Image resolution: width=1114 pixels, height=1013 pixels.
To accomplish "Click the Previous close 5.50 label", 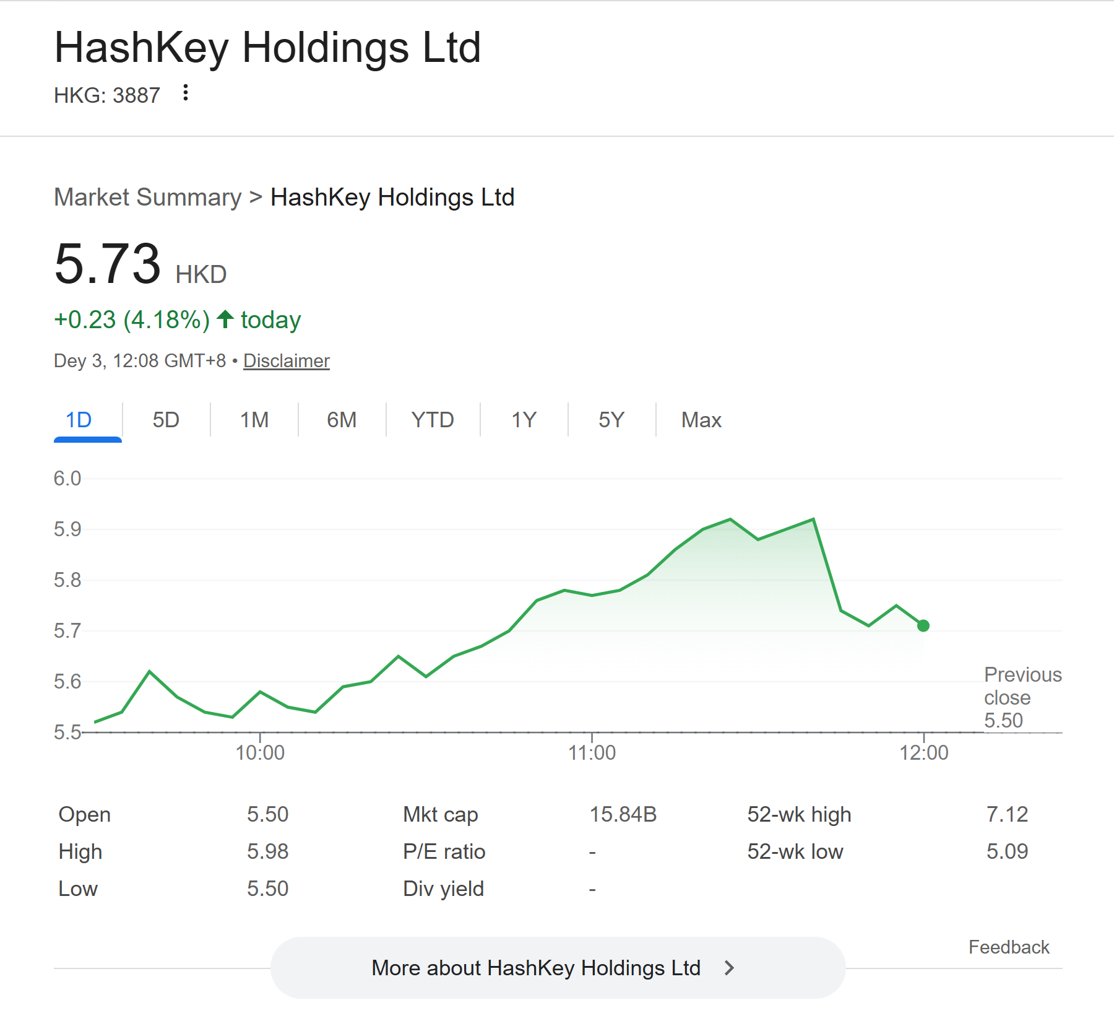I will pyautogui.click(x=1022, y=697).
